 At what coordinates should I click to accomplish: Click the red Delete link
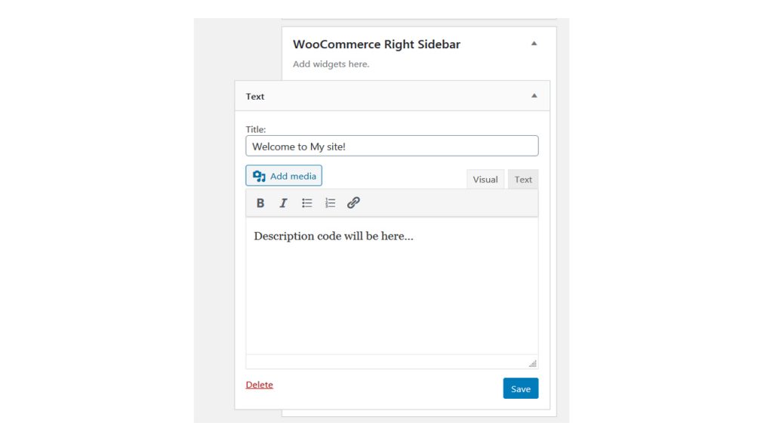260,384
